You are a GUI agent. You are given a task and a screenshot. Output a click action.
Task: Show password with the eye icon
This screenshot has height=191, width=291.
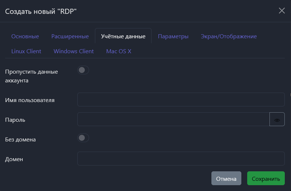click(x=277, y=120)
